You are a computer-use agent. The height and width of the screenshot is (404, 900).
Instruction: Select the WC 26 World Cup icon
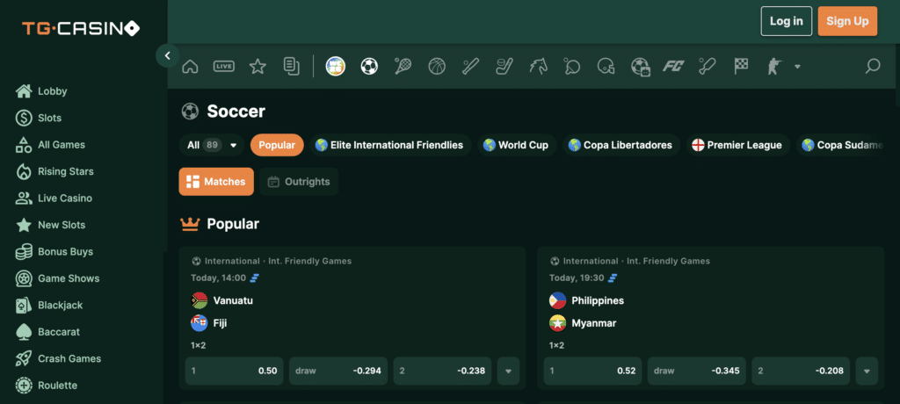[x=335, y=67]
